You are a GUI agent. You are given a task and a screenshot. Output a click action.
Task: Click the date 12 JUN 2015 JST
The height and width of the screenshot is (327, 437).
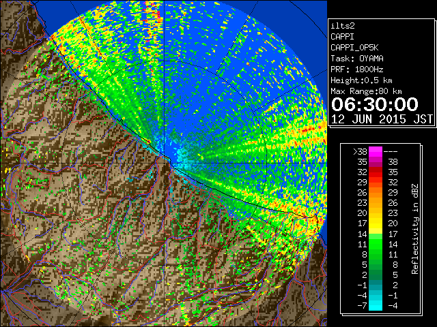pos(382,119)
